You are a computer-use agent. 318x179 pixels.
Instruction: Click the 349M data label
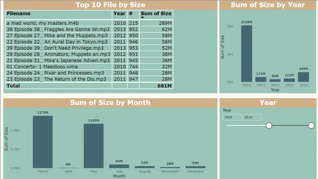click(304, 69)
